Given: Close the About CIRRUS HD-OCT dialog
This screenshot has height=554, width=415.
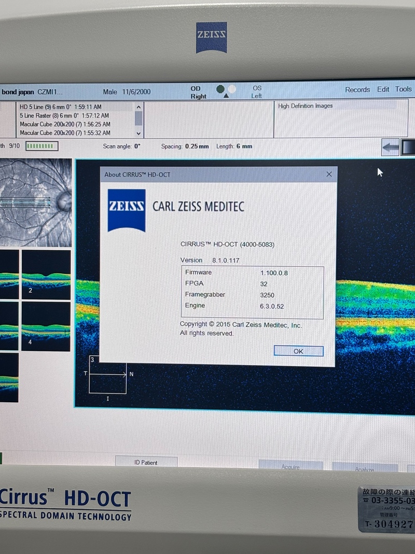Looking at the screenshot, I should point(329,174).
